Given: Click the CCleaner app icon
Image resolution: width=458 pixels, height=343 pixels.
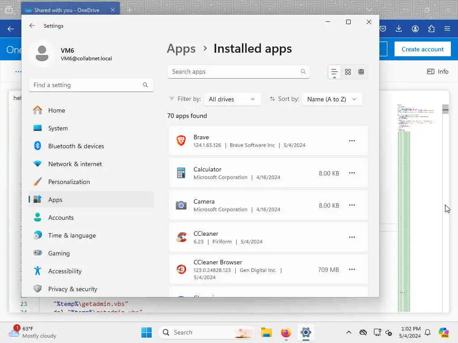Looking at the screenshot, I should pyautogui.click(x=181, y=237).
